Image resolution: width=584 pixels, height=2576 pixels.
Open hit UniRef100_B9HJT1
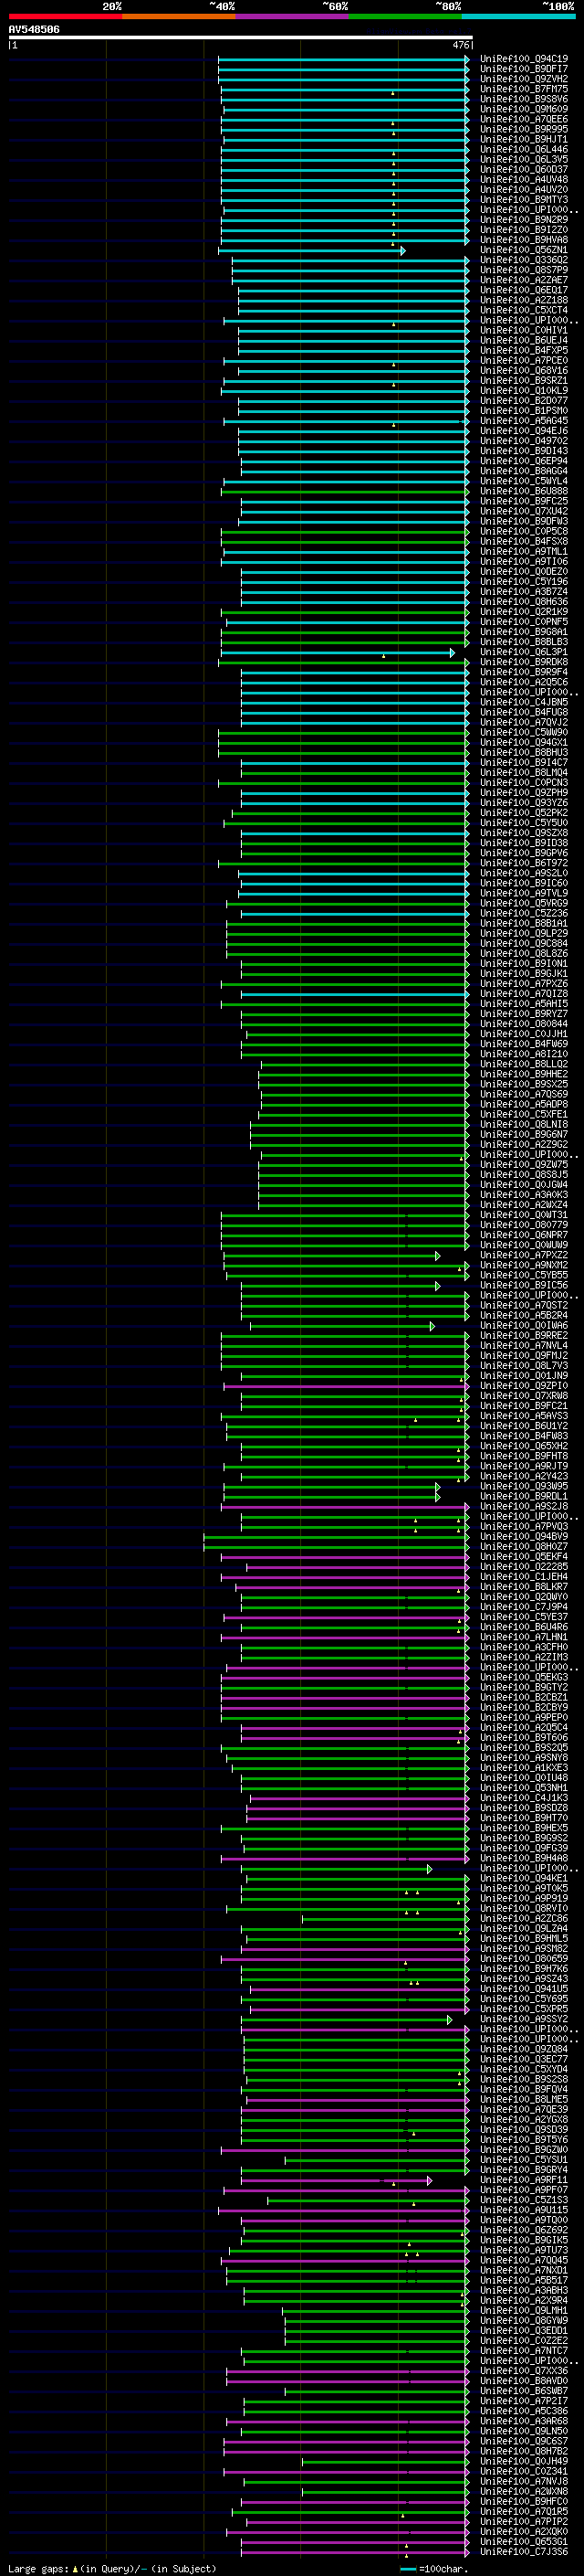pyautogui.click(x=524, y=139)
